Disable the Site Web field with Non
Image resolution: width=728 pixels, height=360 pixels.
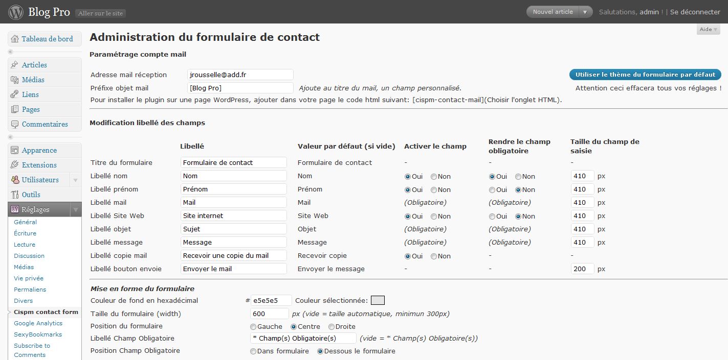click(434, 216)
